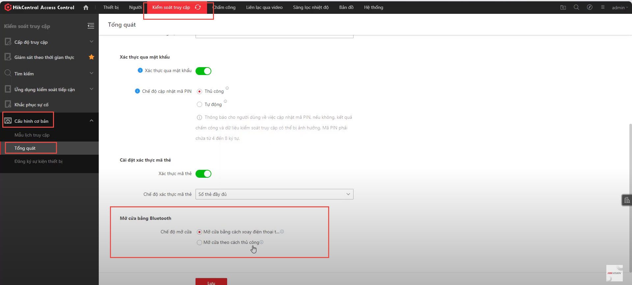
Task: Click the star icon beside Giám sát theo thời gian thực
Action: tap(92, 57)
